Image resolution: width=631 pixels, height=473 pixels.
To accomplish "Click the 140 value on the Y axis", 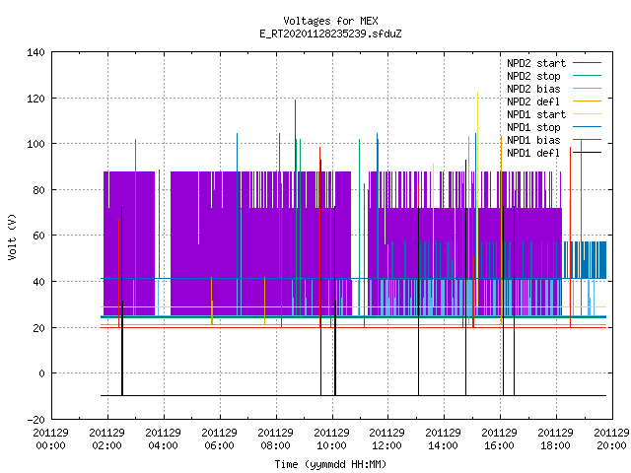I will click(35, 52).
